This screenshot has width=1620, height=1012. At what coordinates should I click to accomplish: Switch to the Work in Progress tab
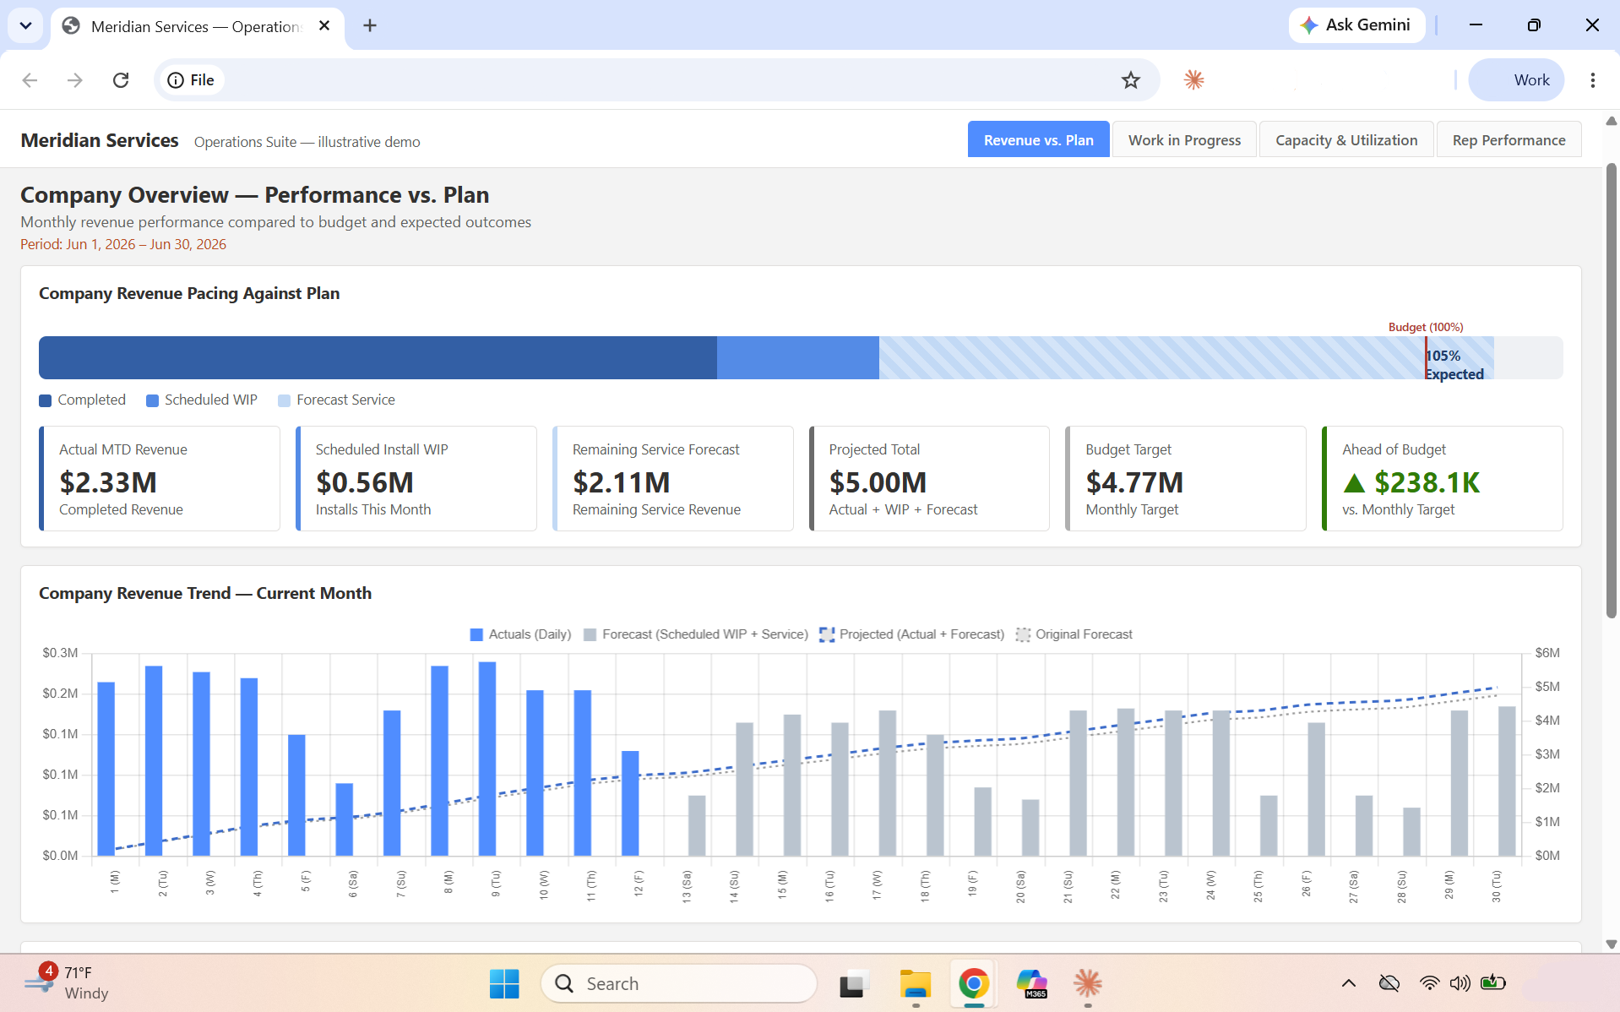tap(1184, 140)
